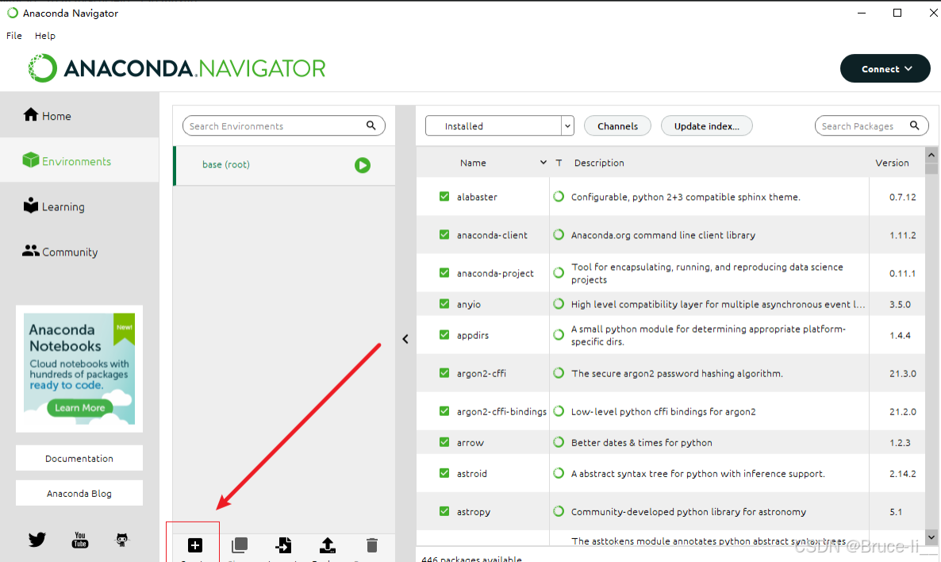Click the scrollbar up arrow
The height and width of the screenshot is (562, 941).
point(931,155)
